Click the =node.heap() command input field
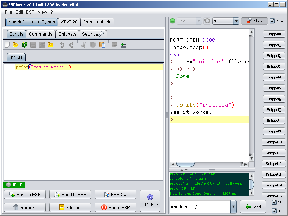Screen dimensions: 288x216 pos(200,207)
